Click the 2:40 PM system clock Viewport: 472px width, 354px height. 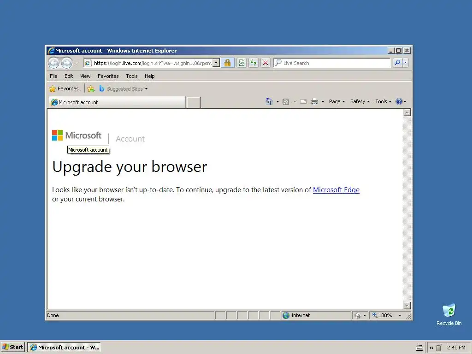tap(456, 348)
